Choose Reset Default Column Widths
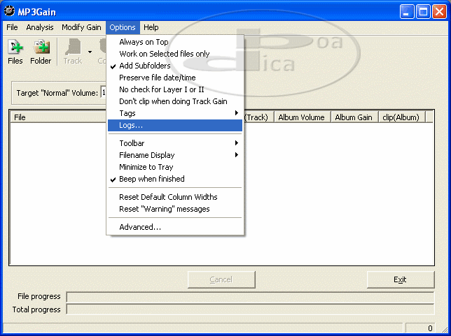 pos(168,197)
